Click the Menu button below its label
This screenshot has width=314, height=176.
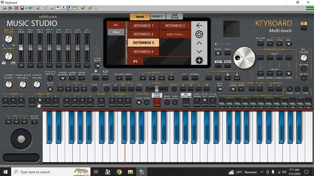click(228, 66)
